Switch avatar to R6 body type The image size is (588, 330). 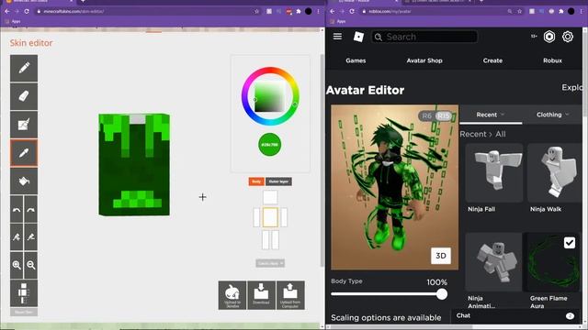point(426,116)
